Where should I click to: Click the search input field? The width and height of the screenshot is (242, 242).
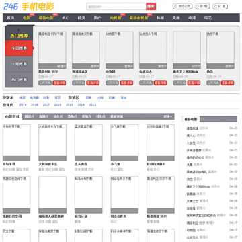click(116, 7)
